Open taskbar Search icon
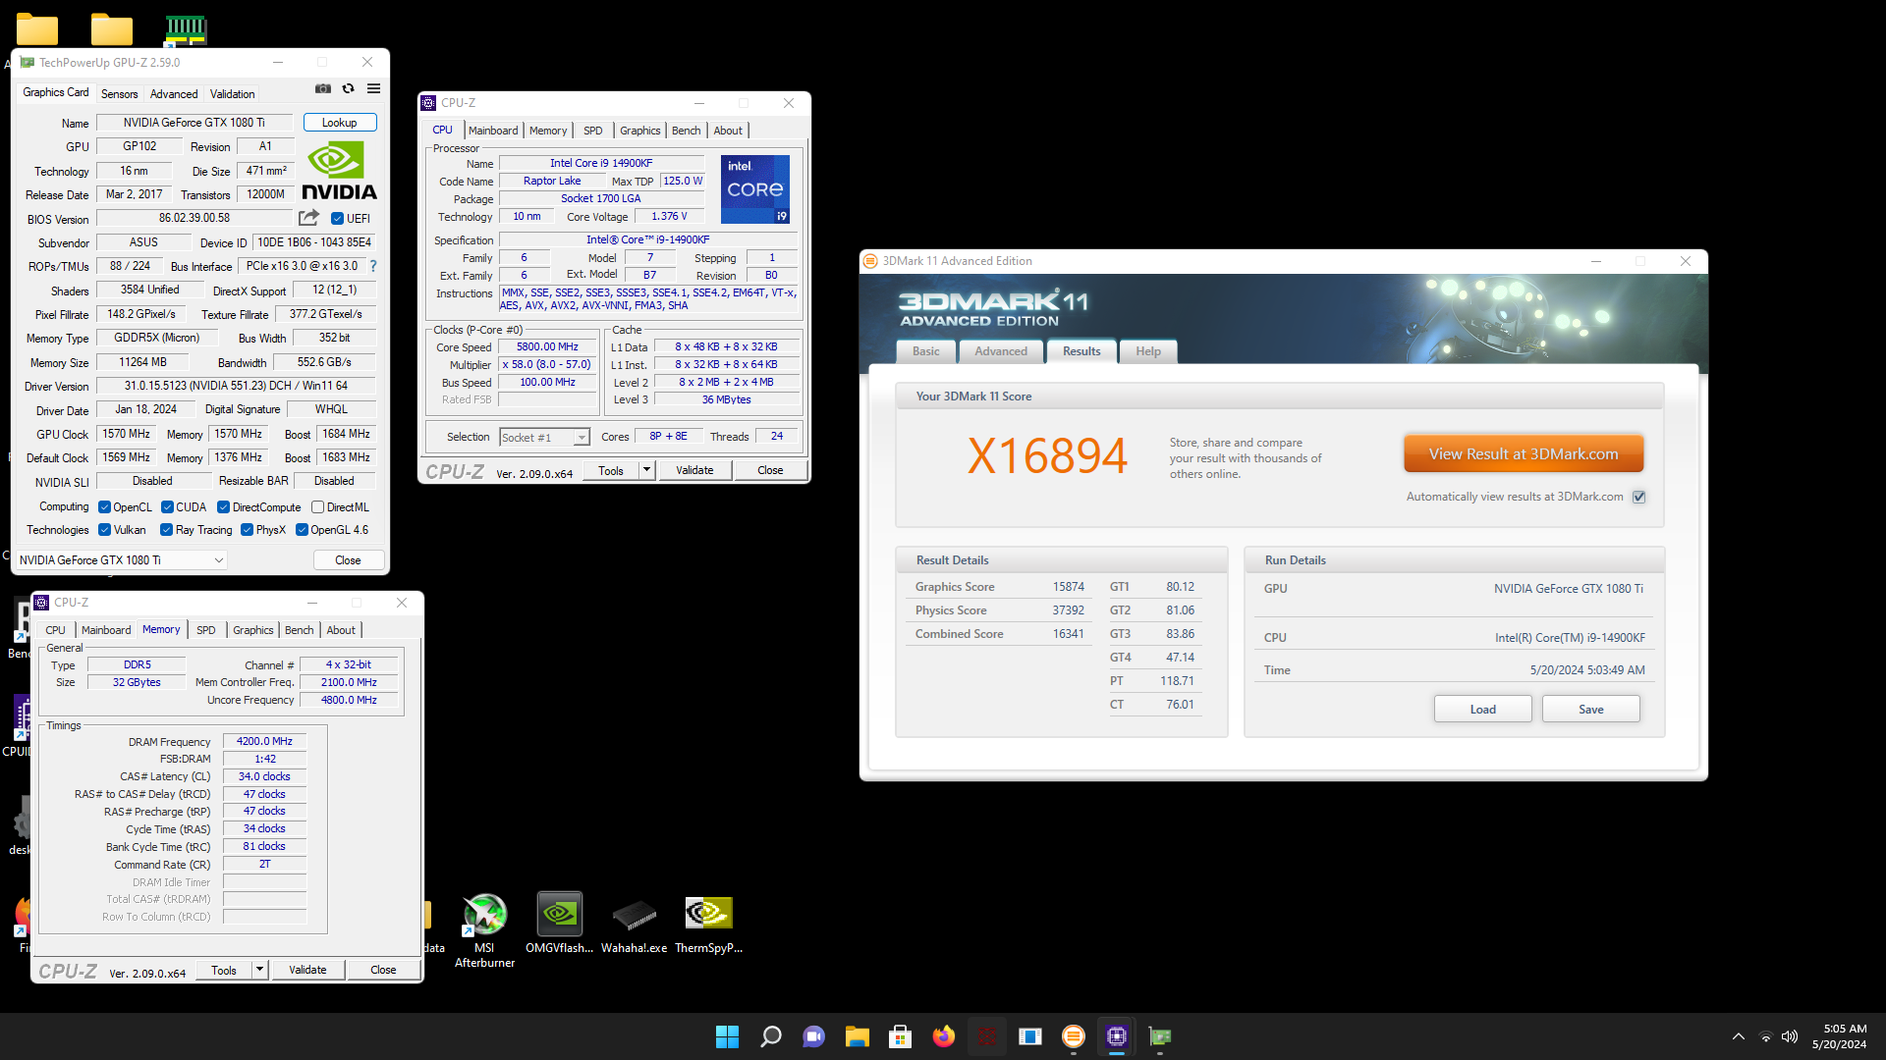The image size is (1886, 1060). pos(771,1036)
